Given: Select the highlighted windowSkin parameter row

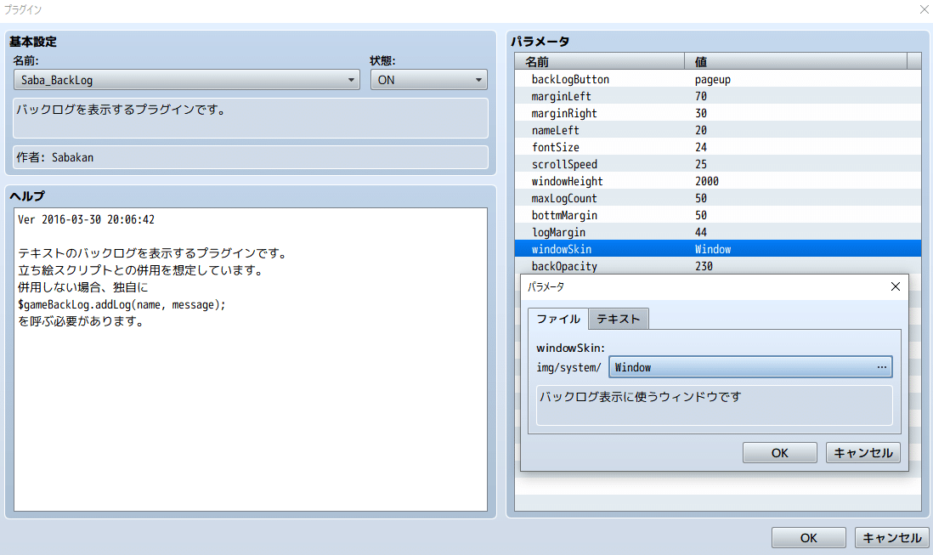Looking at the screenshot, I should pyautogui.click(x=718, y=249).
